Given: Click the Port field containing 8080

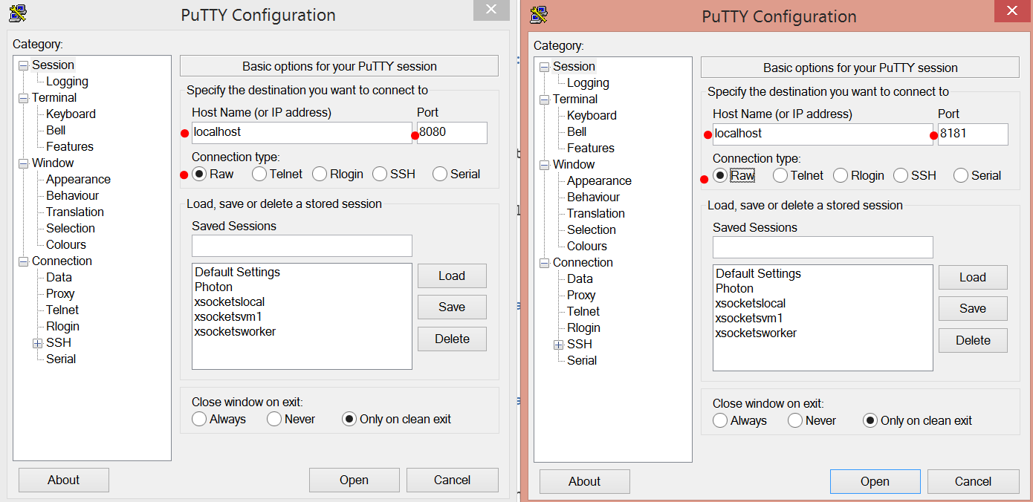Looking at the screenshot, I should pos(452,133).
